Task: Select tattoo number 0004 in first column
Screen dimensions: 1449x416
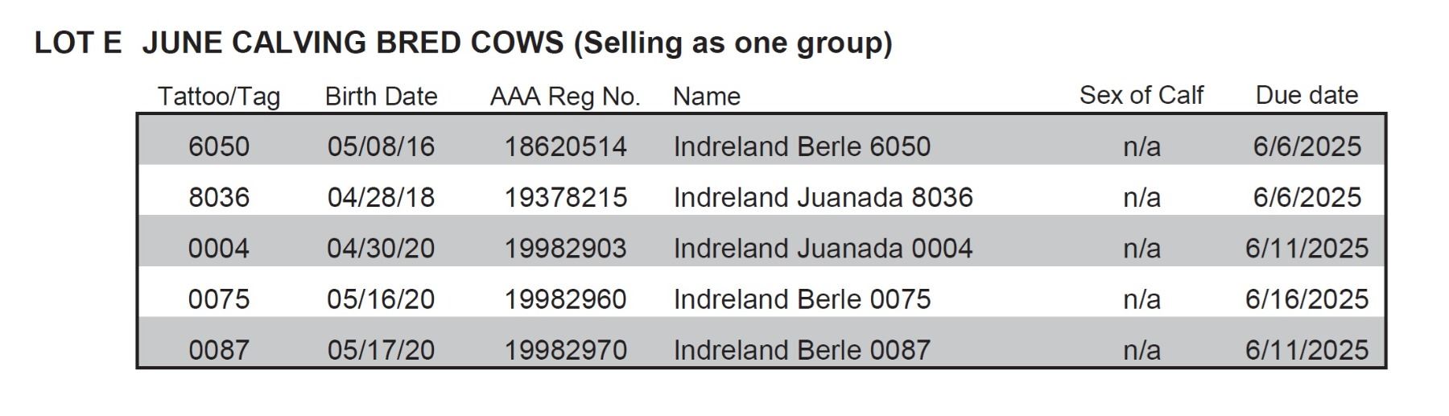Action: (219, 248)
